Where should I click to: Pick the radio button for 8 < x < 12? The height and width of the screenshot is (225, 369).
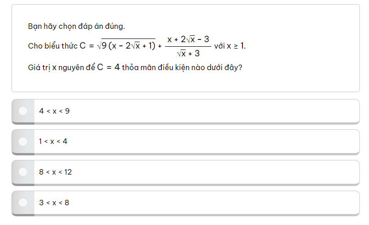(23, 172)
